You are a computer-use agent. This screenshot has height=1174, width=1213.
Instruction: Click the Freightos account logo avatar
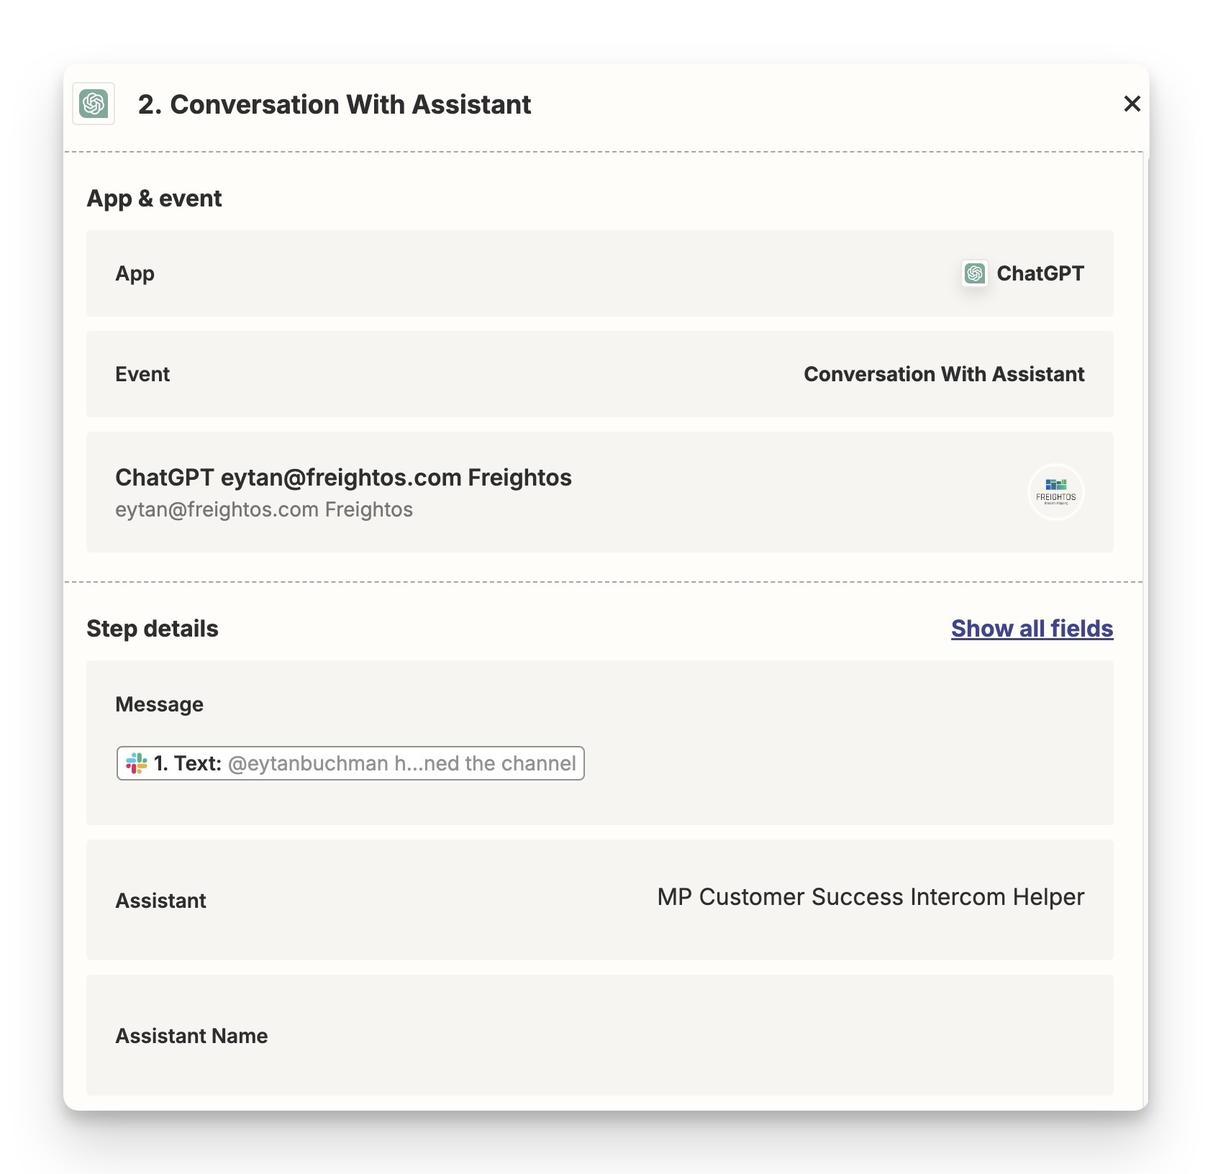click(1055, 492)
